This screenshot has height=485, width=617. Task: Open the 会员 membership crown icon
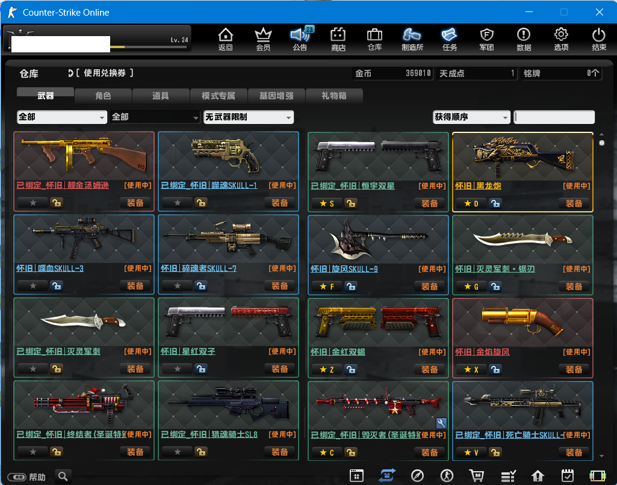(x=263, y=39)
